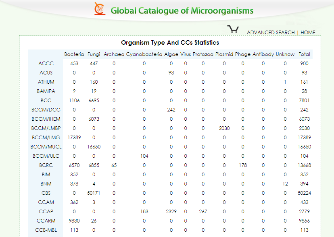This screenshot has width=334, height=237.
Task: Click the CCB-MBL row label
Action: pos(46,230)
